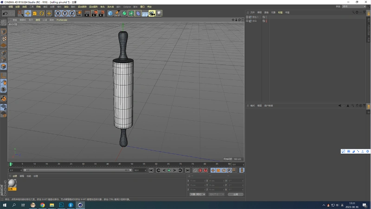371x209 pixels.
Task: Expand the first null object 空白.1
Action: [247, 17]
